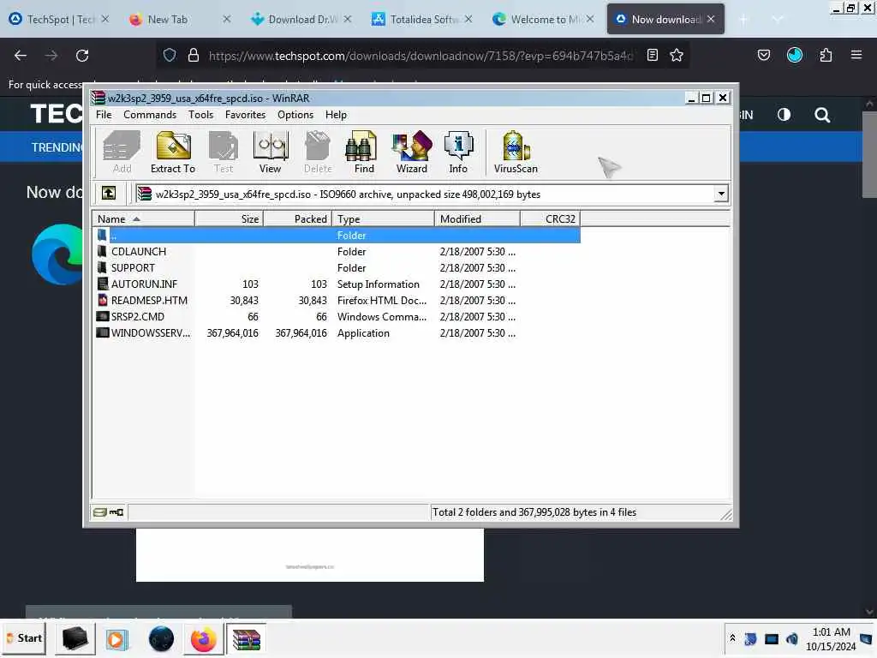This screenshot has width=877, height=658.
Task: Click the volume speaker tray icon
Action: tap(792, 638)
